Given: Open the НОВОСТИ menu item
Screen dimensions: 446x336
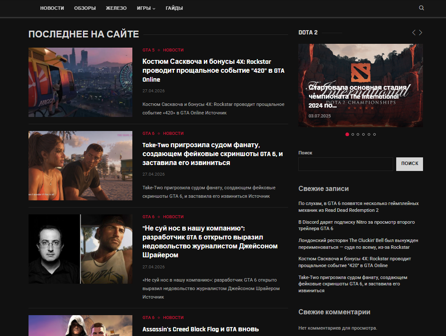Looking at the screenshot, I should [x=52, y=8].
